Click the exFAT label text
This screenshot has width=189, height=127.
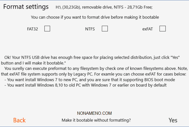click(148, 29)
